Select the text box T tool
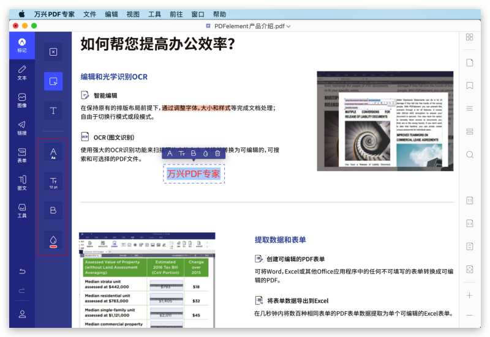490x337 pixels. (53, 111)
